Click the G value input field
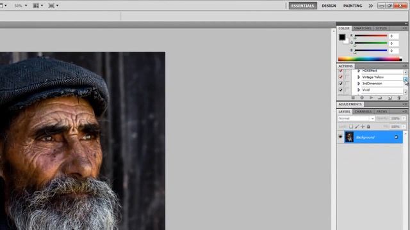410x230 pixels. tap(394, 43)
